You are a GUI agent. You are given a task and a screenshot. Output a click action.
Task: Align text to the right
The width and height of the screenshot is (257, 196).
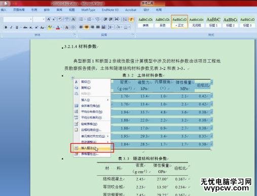92,27
